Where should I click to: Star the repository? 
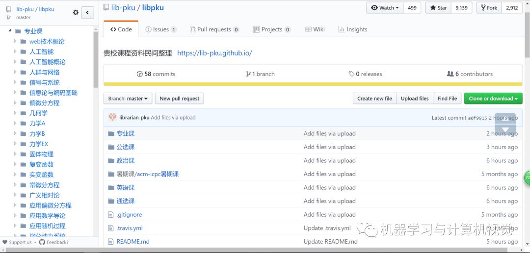coord(438,8)
